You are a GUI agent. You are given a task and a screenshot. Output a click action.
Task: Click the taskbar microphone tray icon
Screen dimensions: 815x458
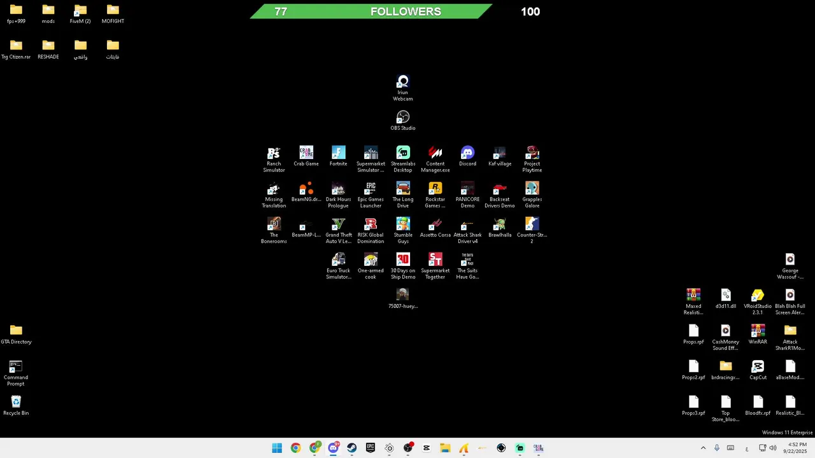pos(717,448)
